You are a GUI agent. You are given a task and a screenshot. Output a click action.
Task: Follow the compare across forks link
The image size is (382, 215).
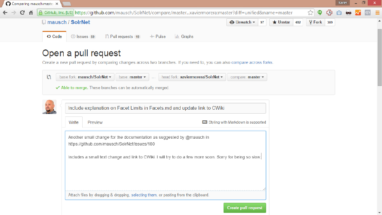pyautogui.click(x=252, y=62)
